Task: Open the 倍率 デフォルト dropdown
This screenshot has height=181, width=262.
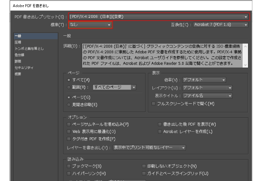Action: click(204, 80)
